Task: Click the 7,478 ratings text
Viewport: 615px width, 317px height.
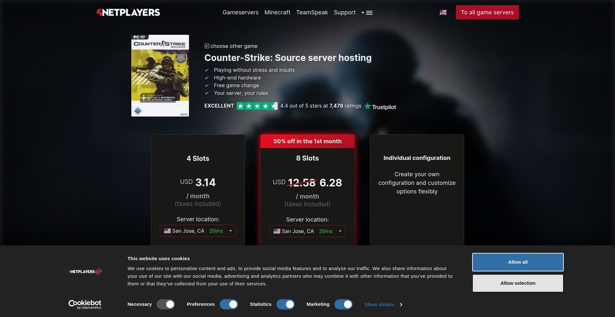Action: coord(345,106)
